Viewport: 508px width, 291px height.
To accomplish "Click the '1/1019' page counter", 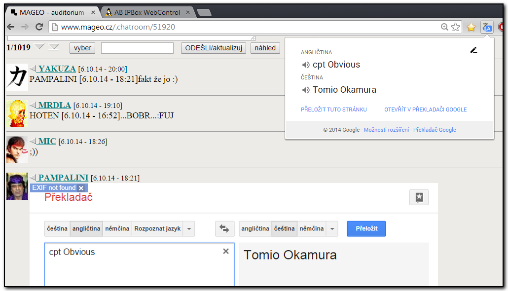I will [x=18, y=48].
